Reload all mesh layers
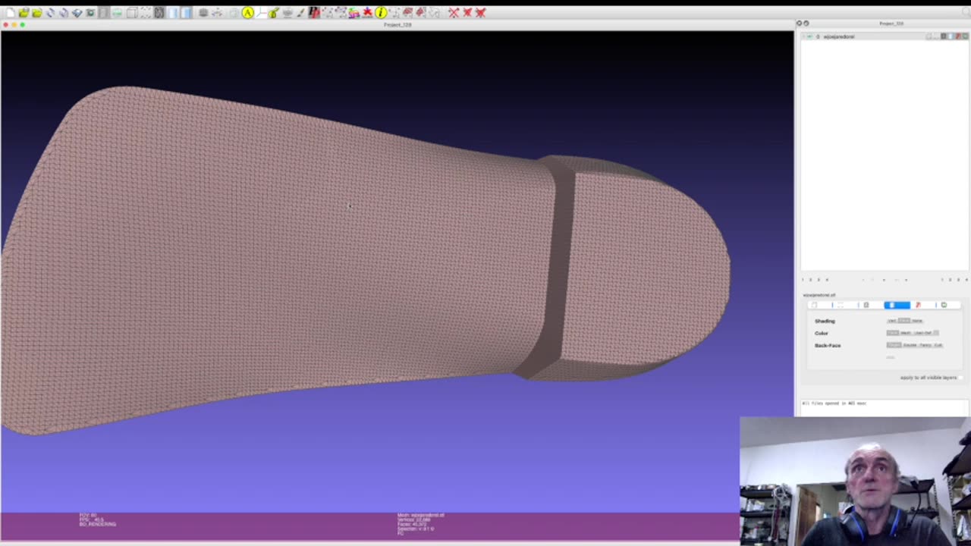The image size is (971, 546). coord(64,12)
